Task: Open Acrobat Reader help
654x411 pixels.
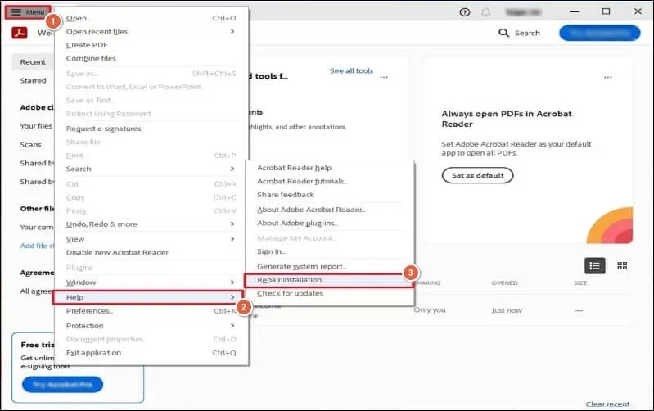Action: (330, 168)
